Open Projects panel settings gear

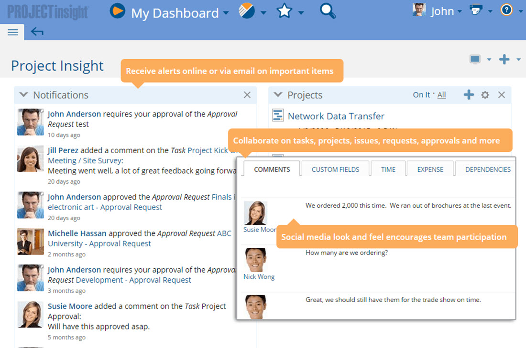click(485, 95)
